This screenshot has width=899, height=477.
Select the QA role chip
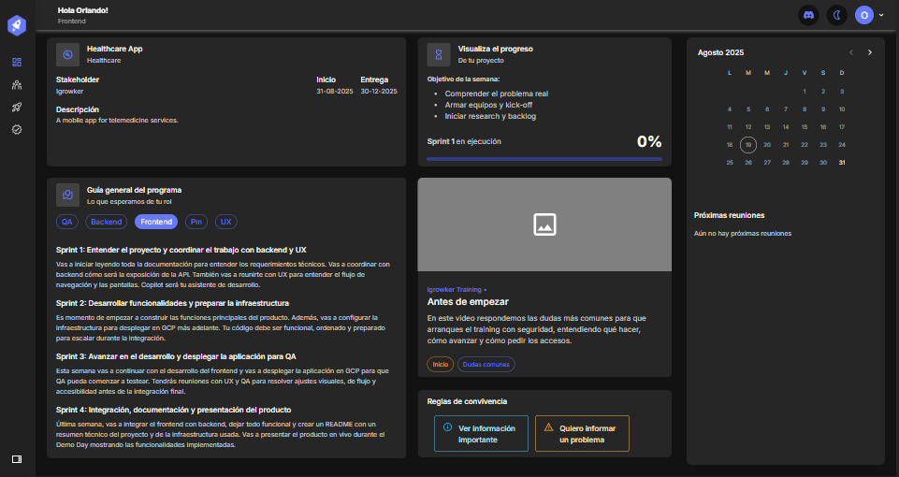pyautogui.click(x=67, y=222)
